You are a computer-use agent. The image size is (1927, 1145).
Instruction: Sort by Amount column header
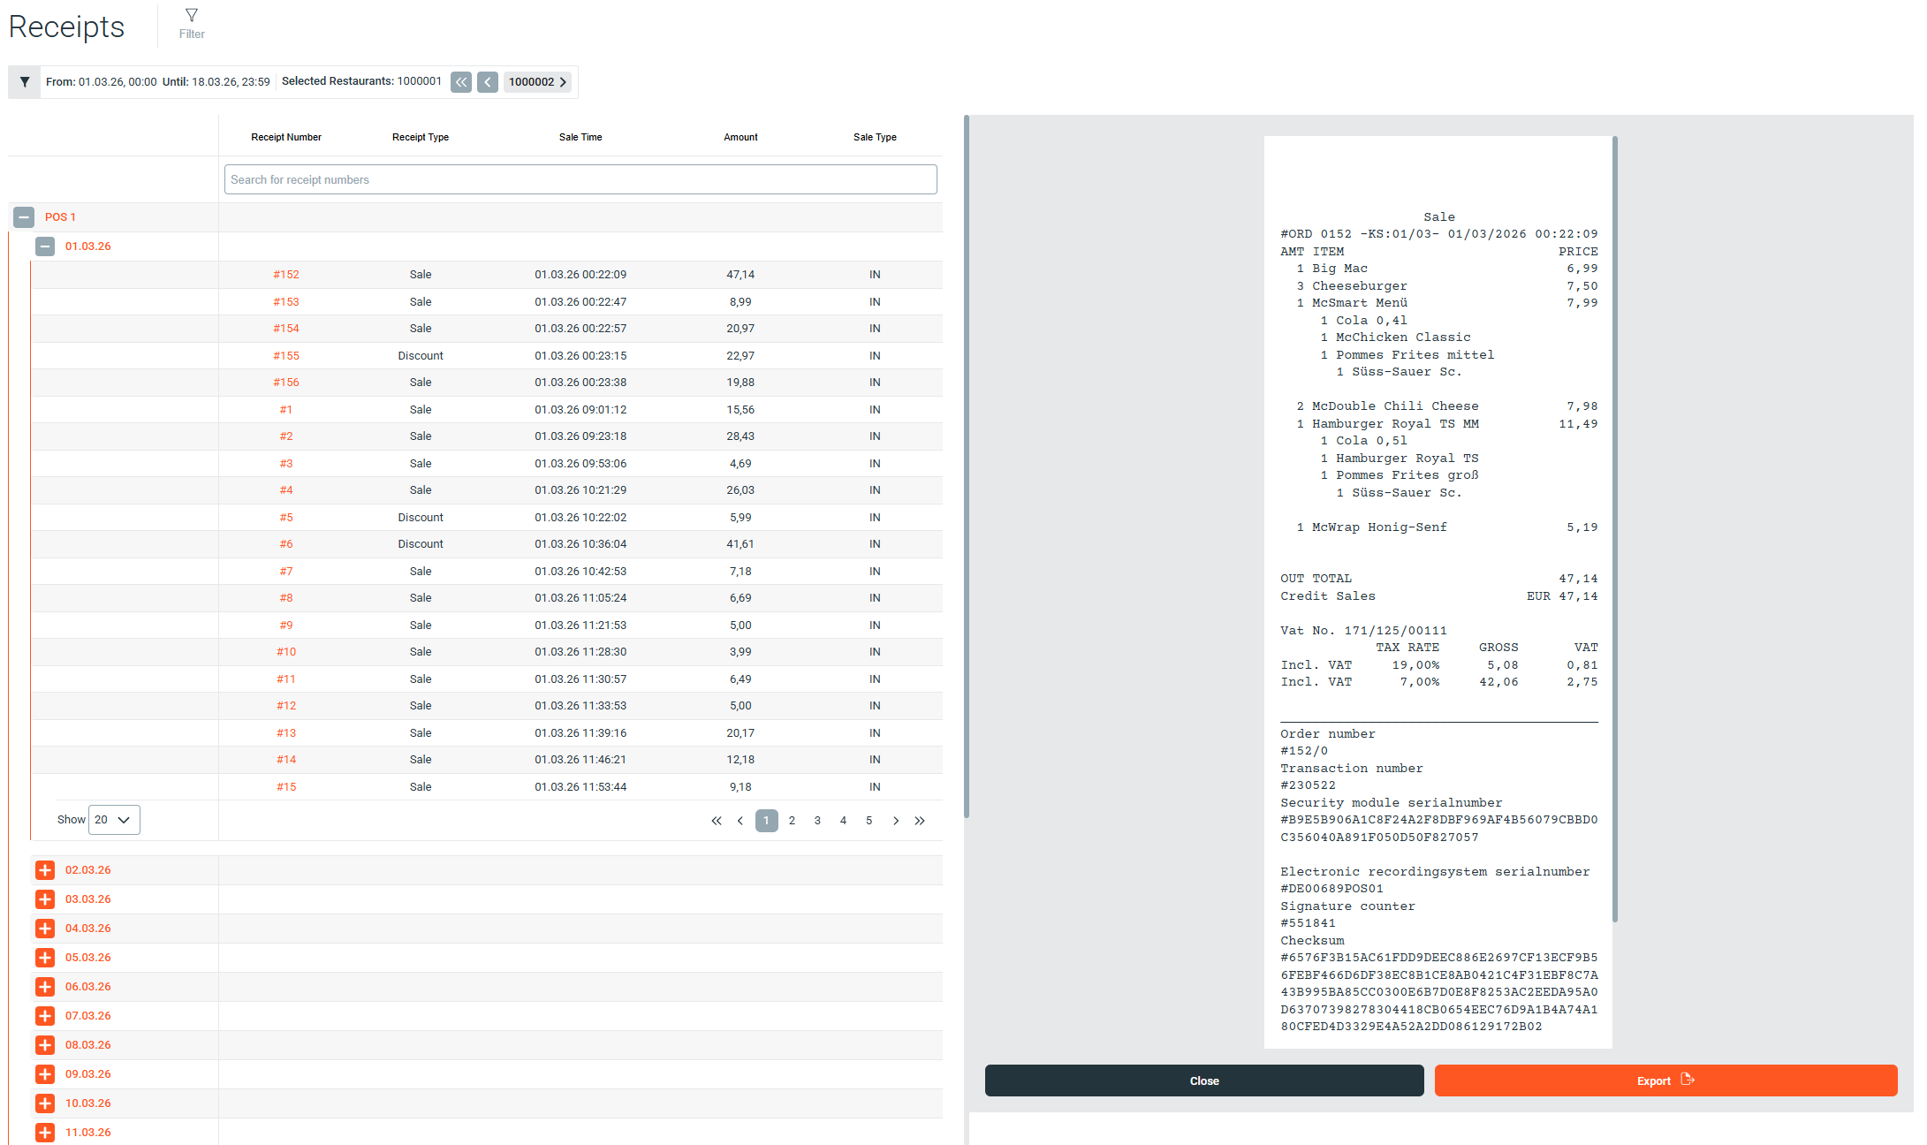(740, 137)
